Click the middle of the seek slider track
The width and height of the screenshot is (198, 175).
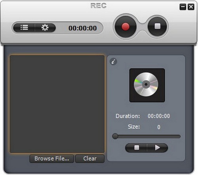pos(147,136)
